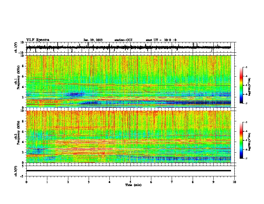This screenshot has height=204, width=264.
Task: Click the time axis tick label "3"
Action: click(x=89, y=182)
